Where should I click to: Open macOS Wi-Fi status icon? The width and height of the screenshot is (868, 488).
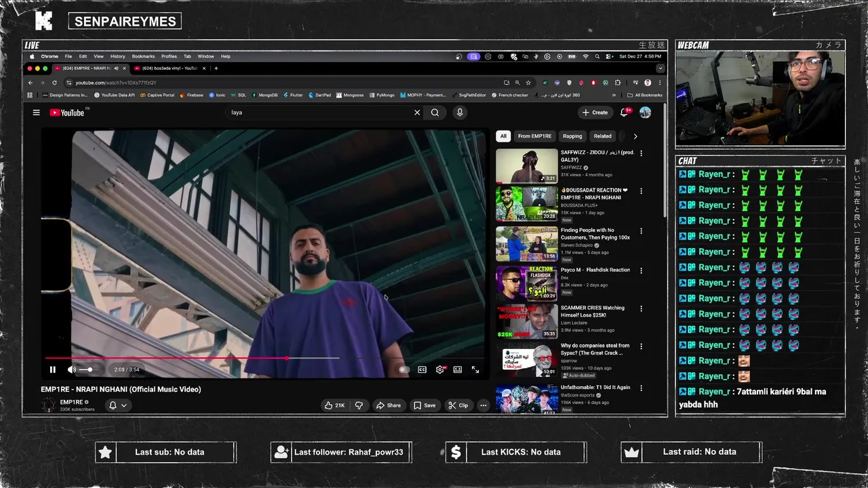[586, 56]
